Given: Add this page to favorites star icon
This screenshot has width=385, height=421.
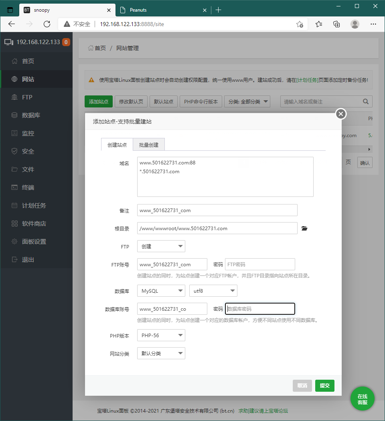Looking at the screenshot, I should coord(300,24).
